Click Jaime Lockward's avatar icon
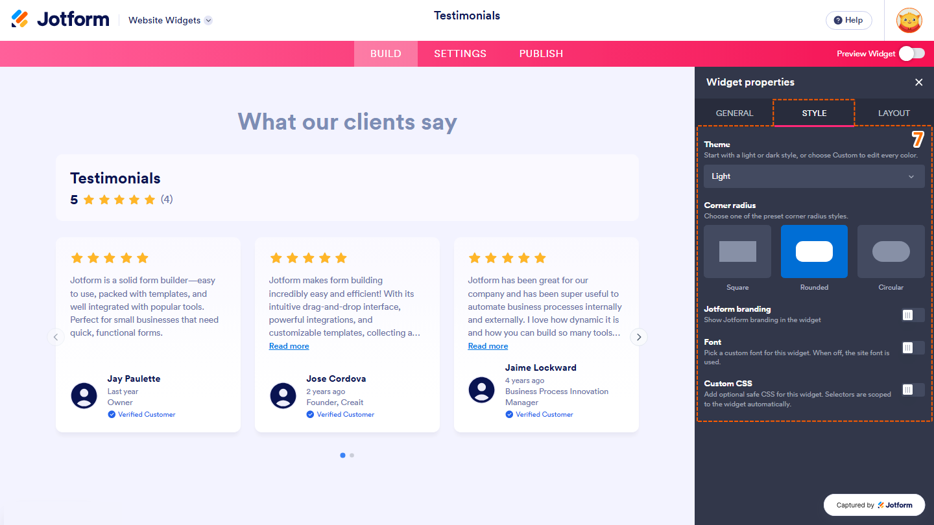 (x=482, y=390)
